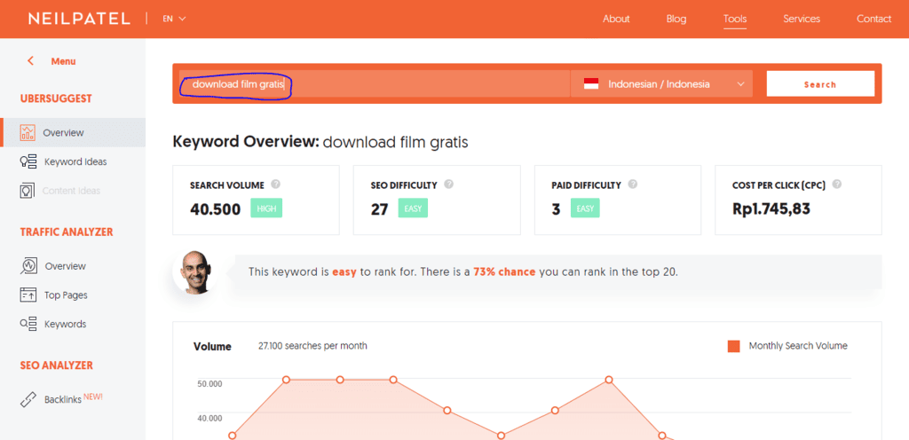Click the EASY badge beside paid difficulty 3

click(585, 208)
